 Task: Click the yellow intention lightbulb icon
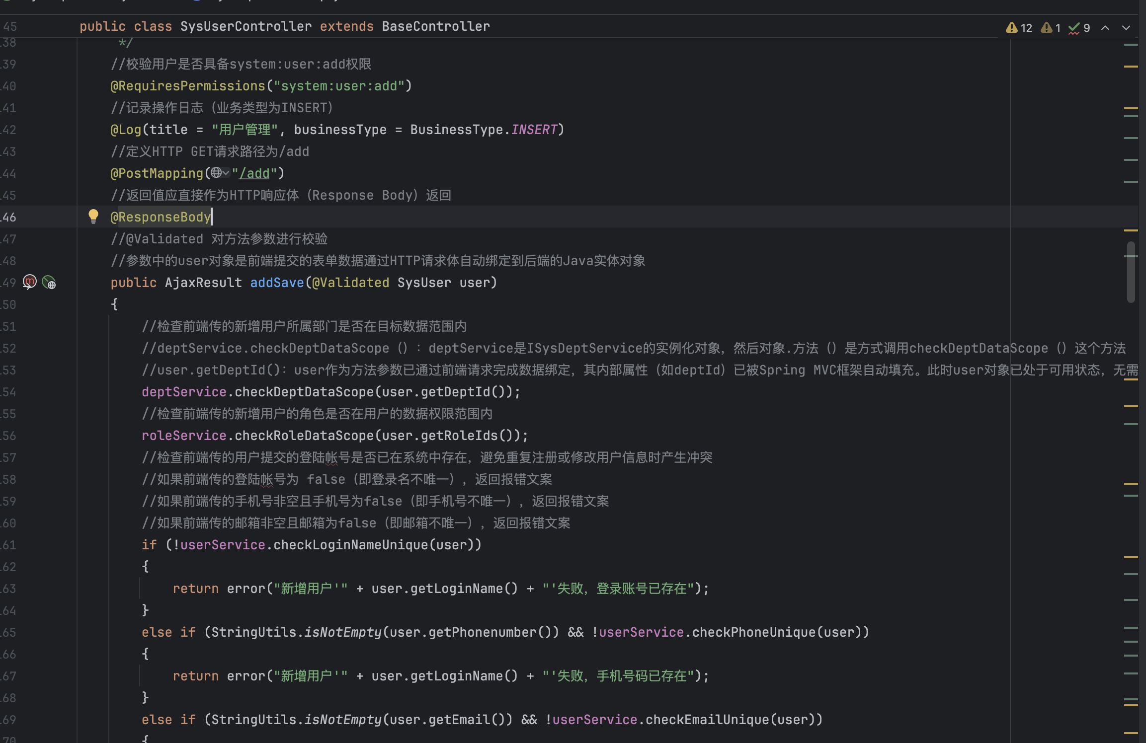[93, 216]
